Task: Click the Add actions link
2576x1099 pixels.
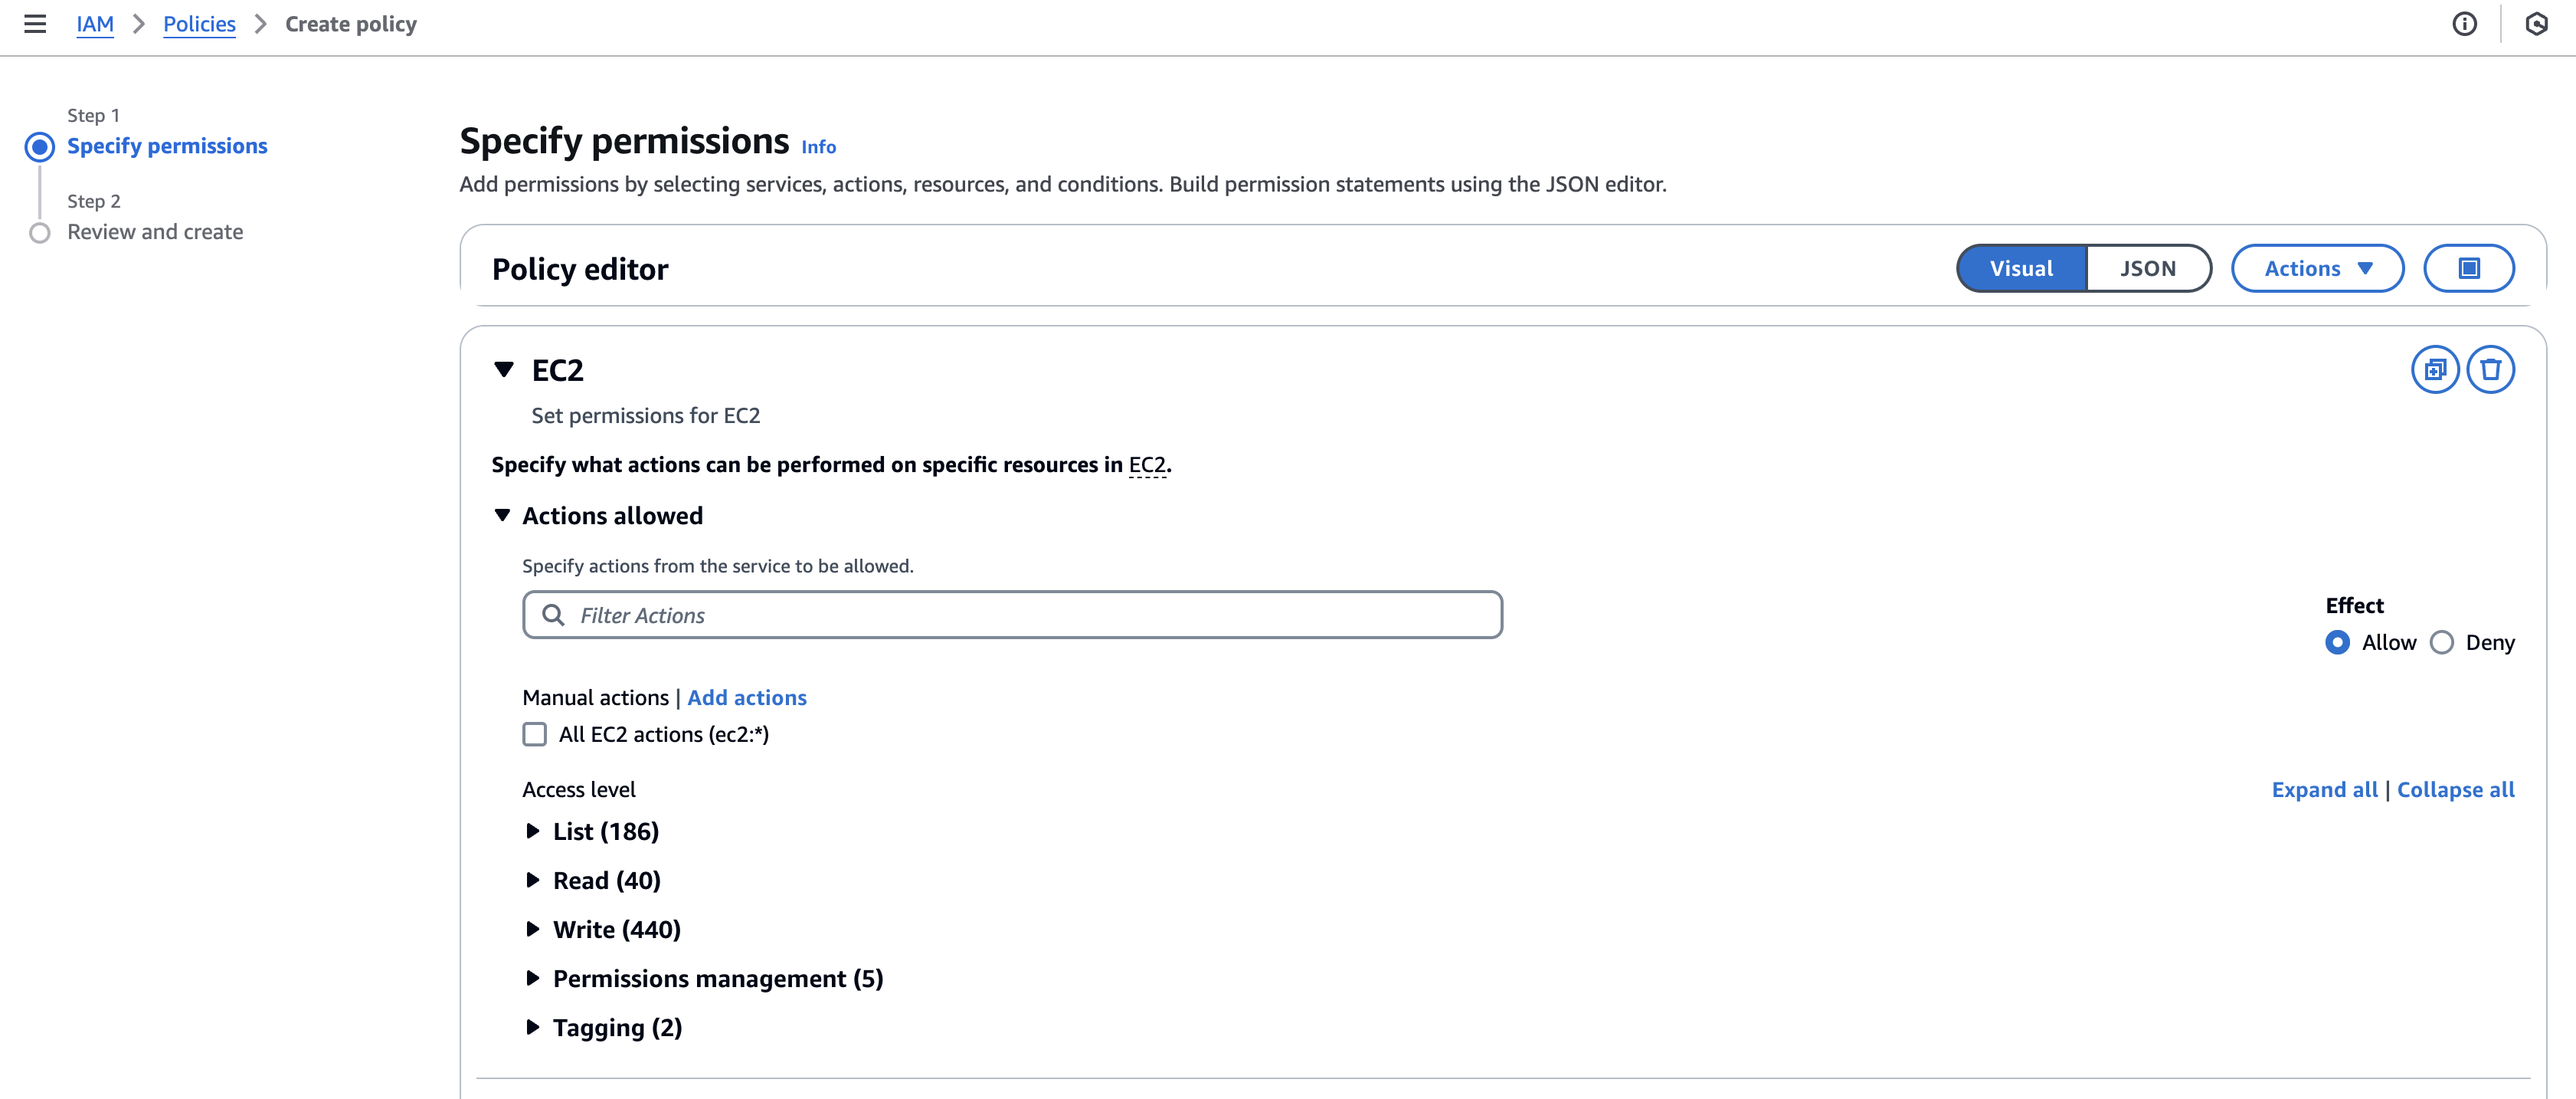Action: coord(746,697)
